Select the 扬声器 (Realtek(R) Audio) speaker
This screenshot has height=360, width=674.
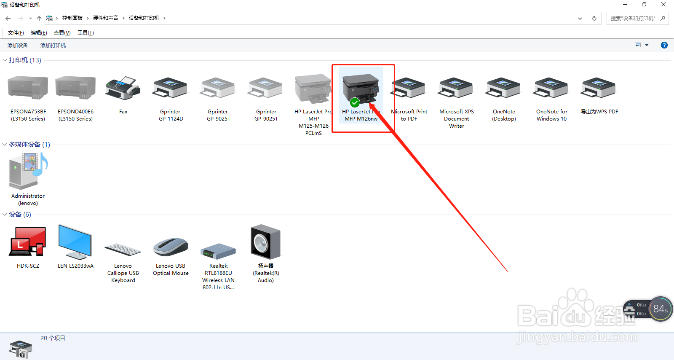pos(265,254)
